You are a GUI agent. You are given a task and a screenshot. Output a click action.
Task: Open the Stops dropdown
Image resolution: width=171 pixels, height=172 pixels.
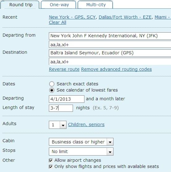81,152
